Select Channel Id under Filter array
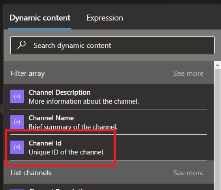 109,148
